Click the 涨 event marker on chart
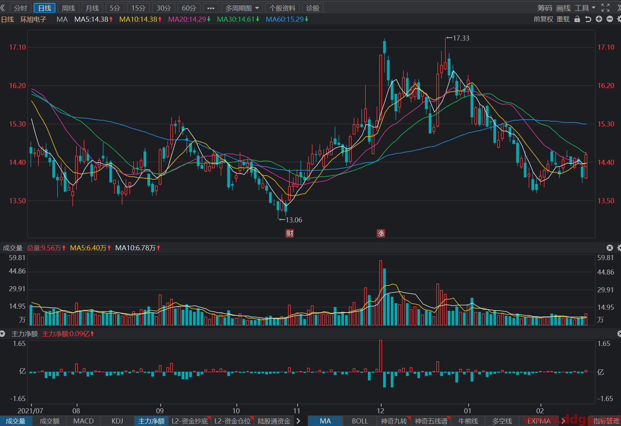 [x=381, y=233]
